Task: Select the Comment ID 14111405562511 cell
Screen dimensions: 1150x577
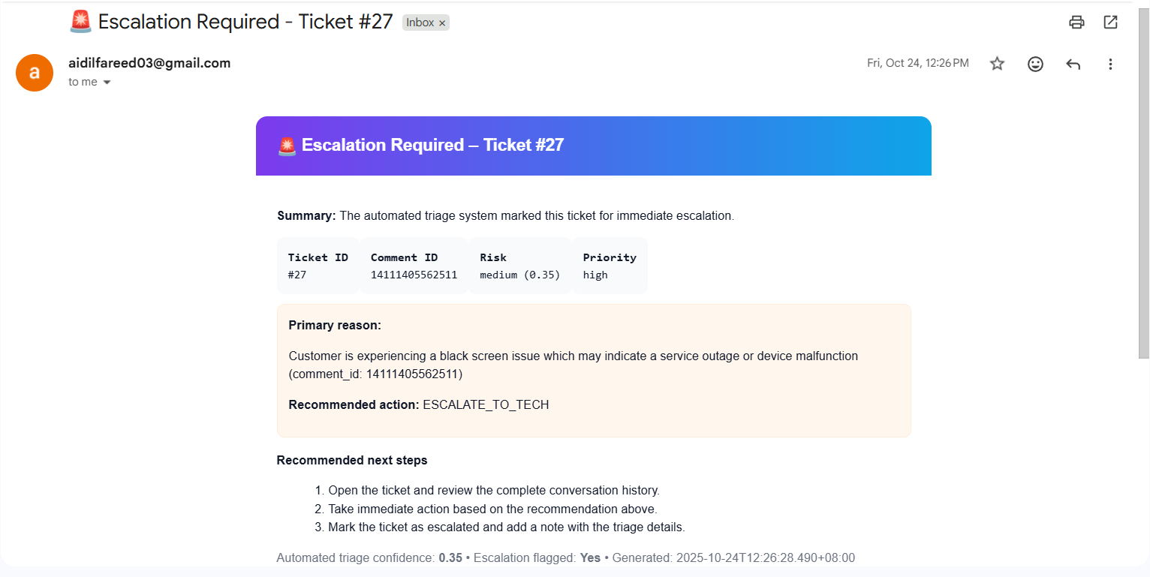Action: tap(414, 266)
